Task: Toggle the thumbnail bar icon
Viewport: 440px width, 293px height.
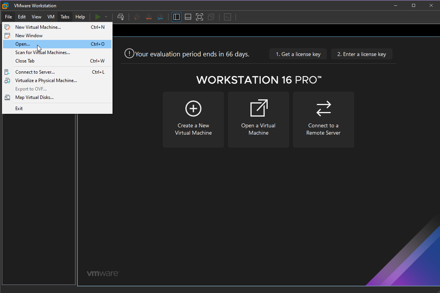Action: pyautogui.click(x=188, y=17)
